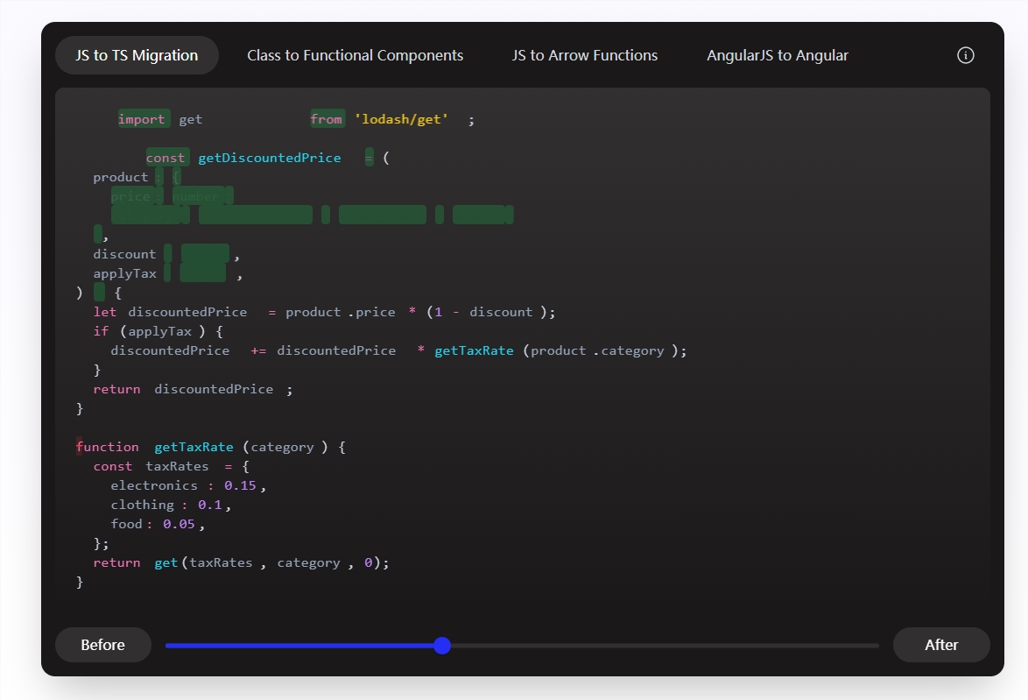Switch to Class to Functional Components tab
This screenshot has height=700, width=1028.
point(355,55)
